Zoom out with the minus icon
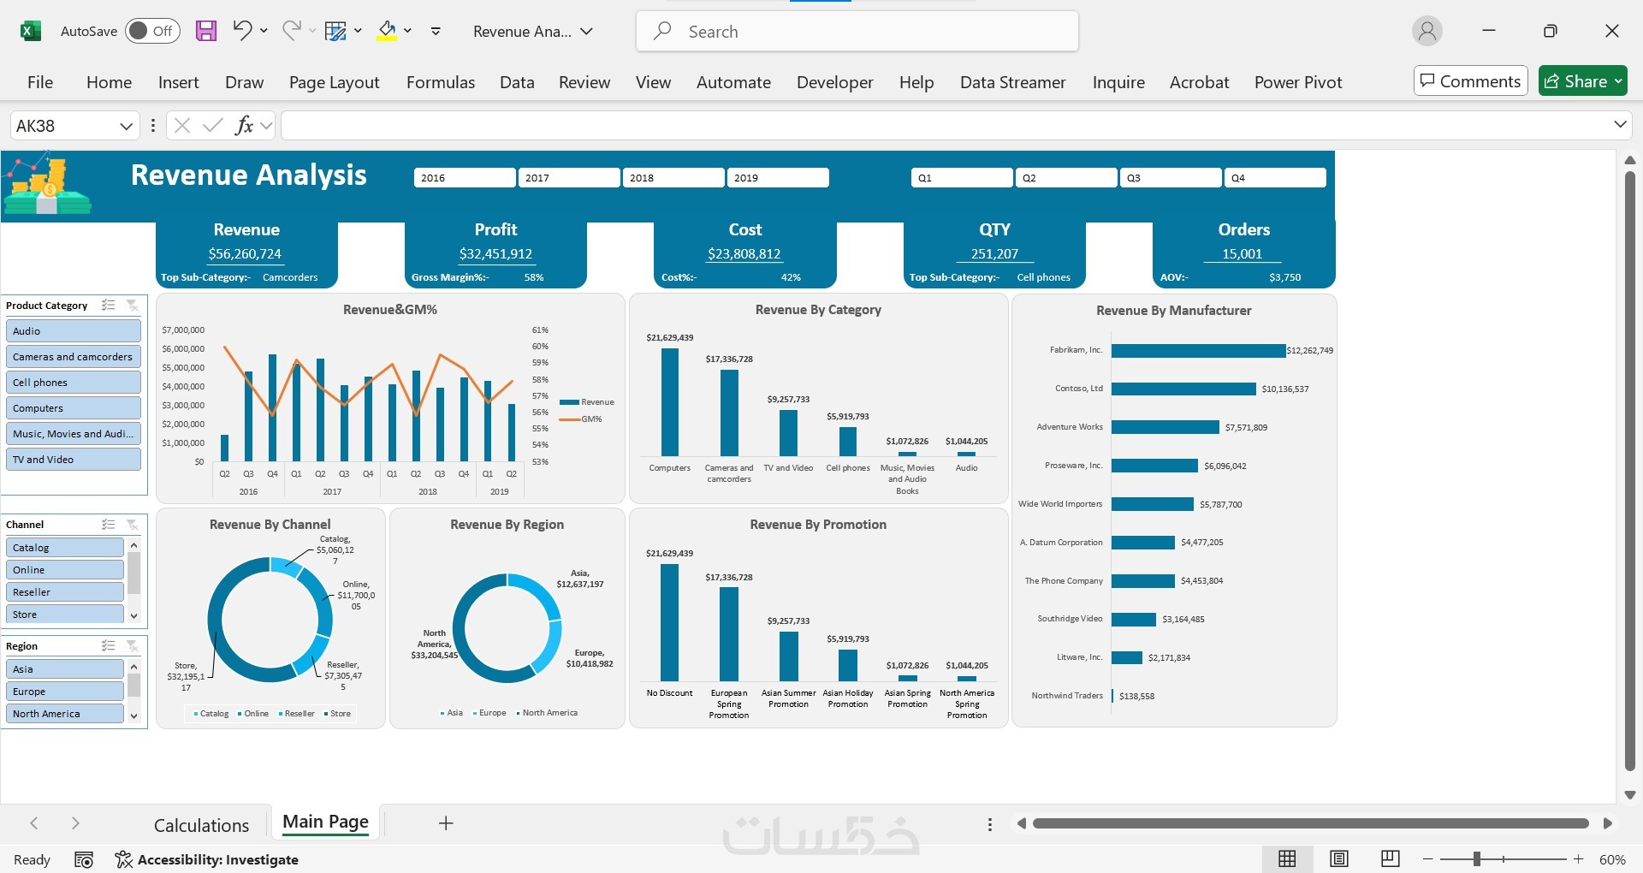 (x=1427, y=859)
